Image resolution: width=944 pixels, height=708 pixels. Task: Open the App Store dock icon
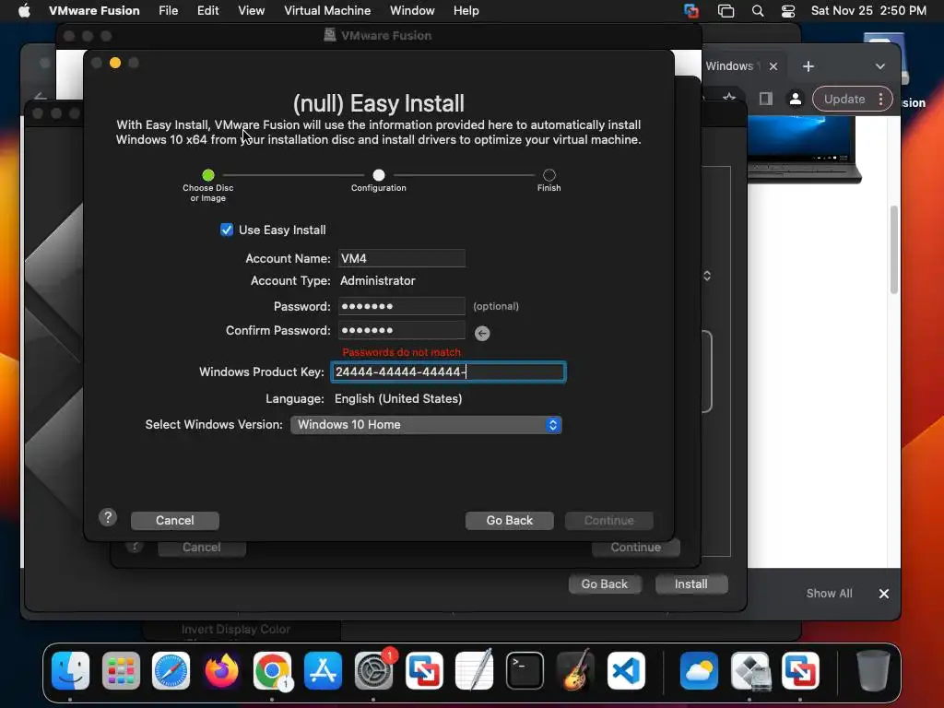[x=323, y=670]
